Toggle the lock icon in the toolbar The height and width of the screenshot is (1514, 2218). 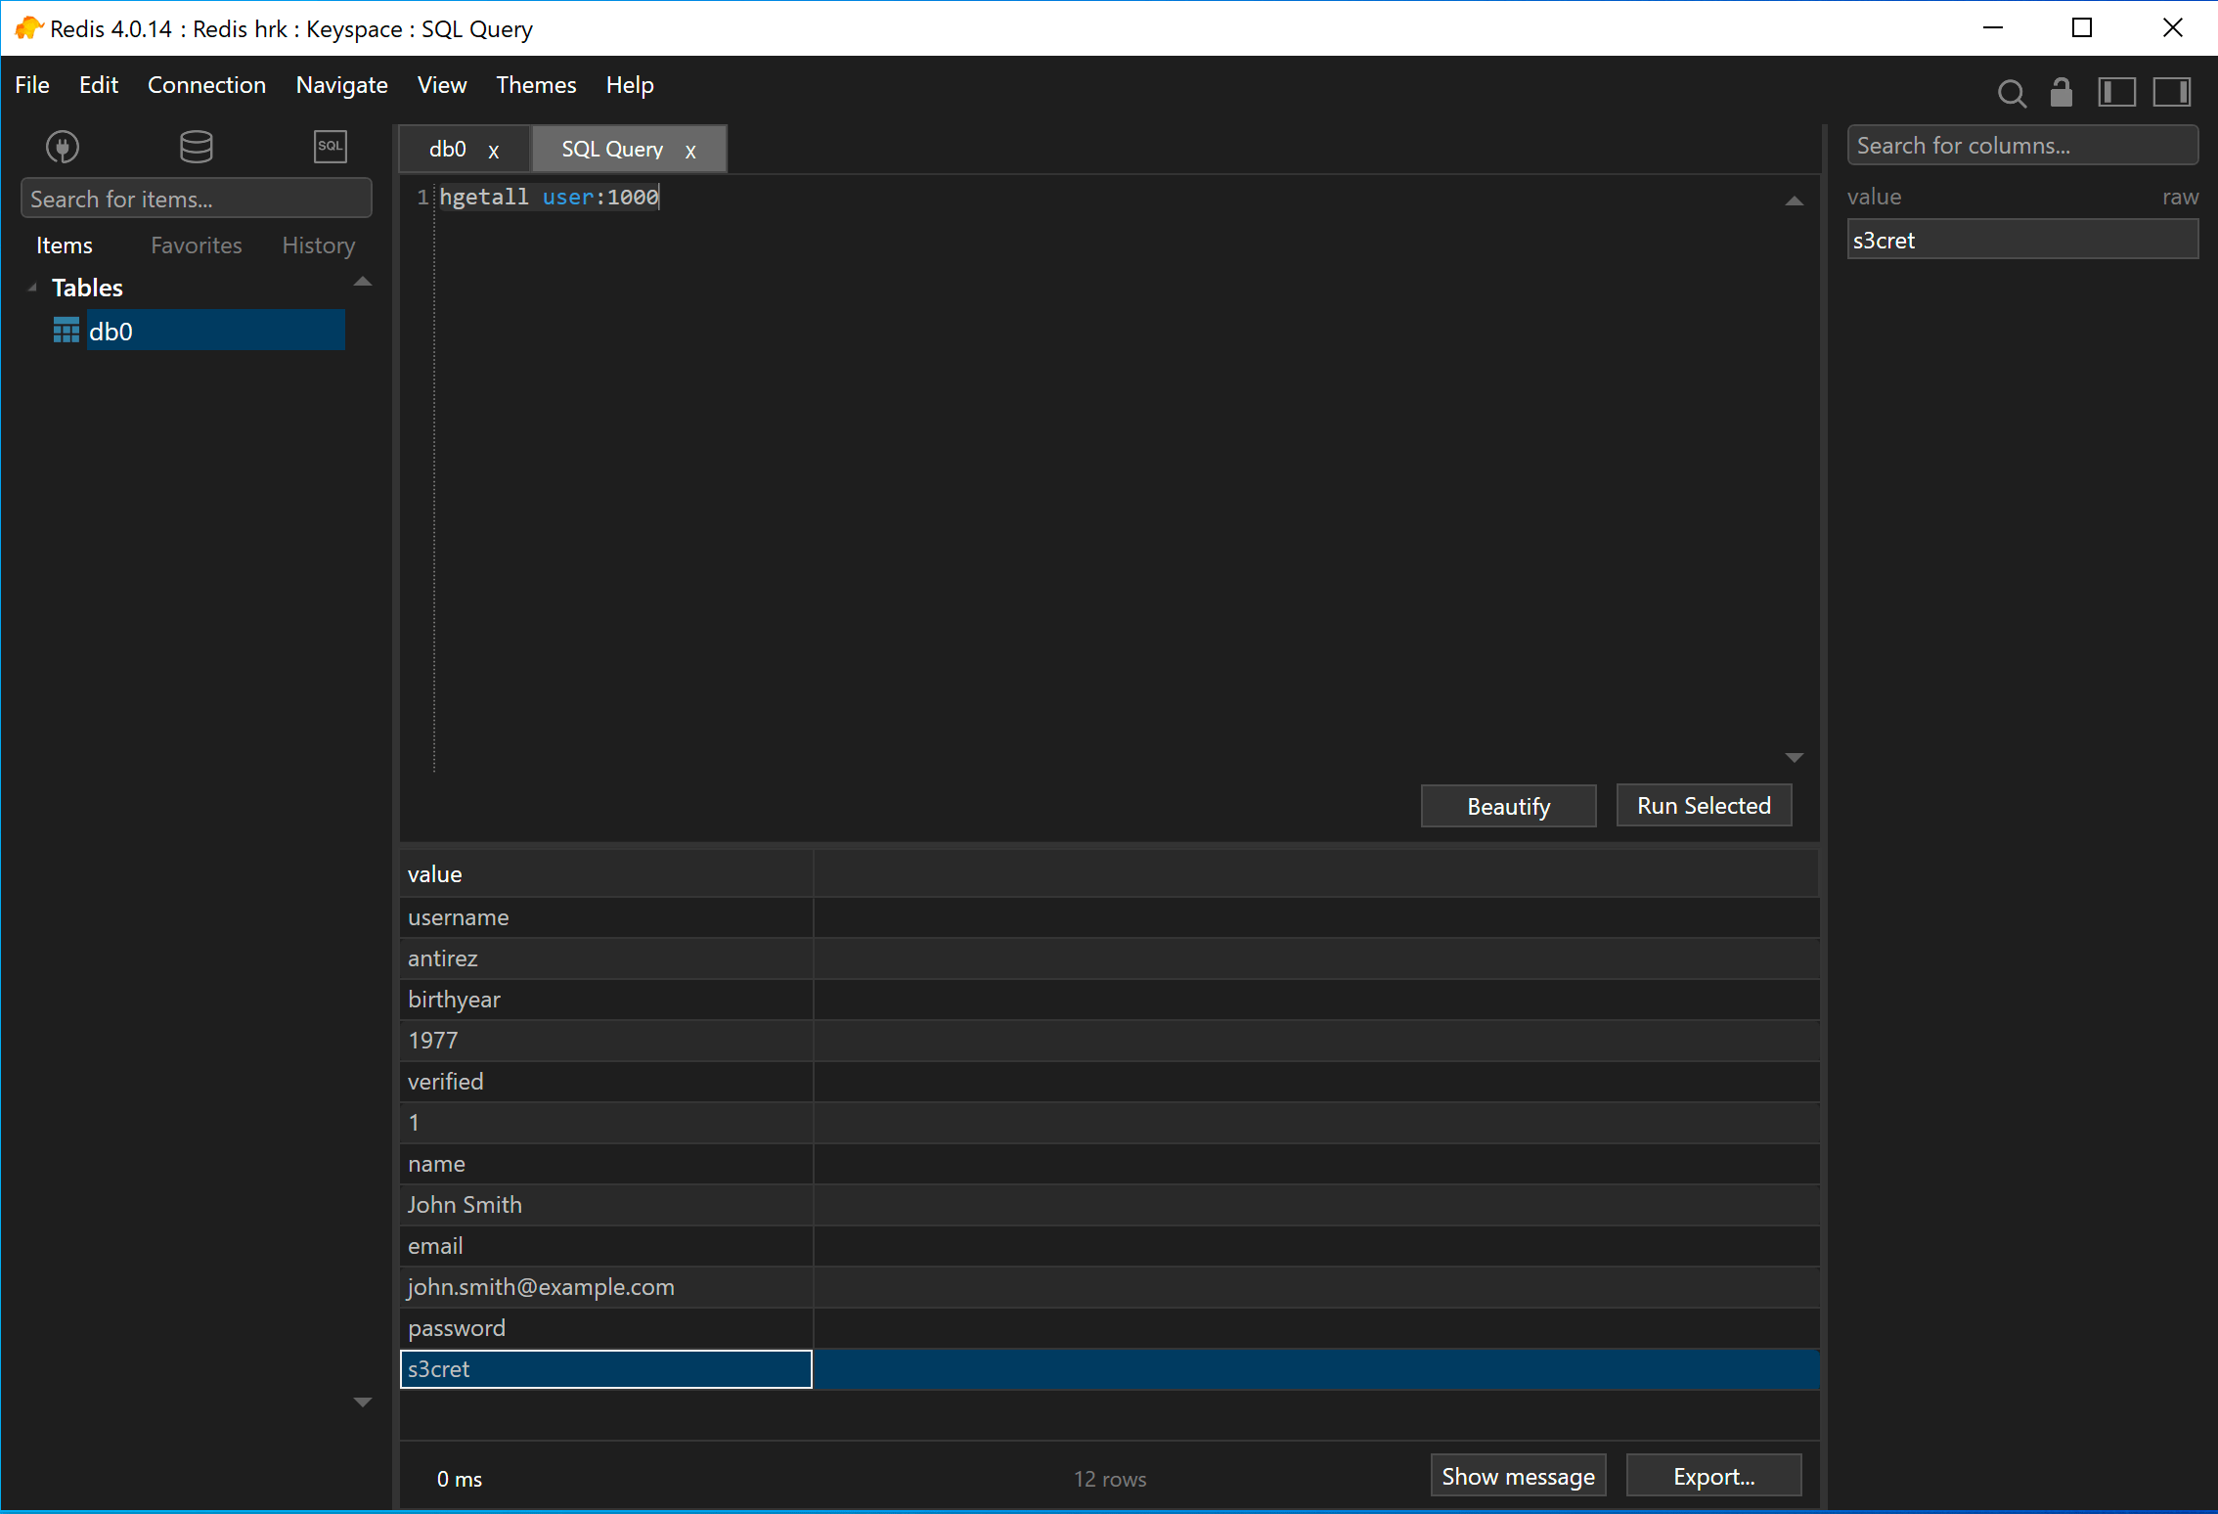point(2061,93)
